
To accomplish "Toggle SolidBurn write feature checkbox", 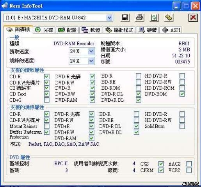I will (x=182, y=126).
